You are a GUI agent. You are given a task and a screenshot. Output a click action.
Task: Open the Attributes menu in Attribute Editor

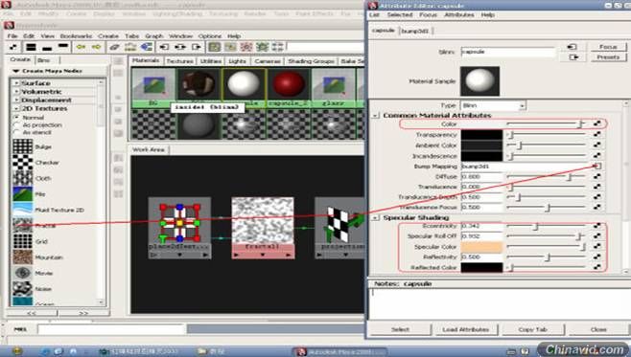(x=458, y=15)
